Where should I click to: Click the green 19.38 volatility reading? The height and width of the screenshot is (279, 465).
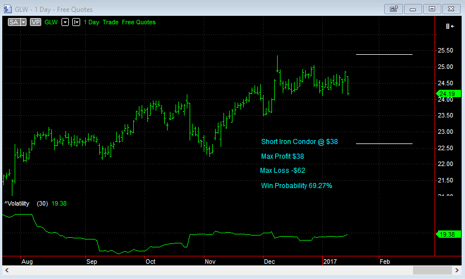point(59,204)
